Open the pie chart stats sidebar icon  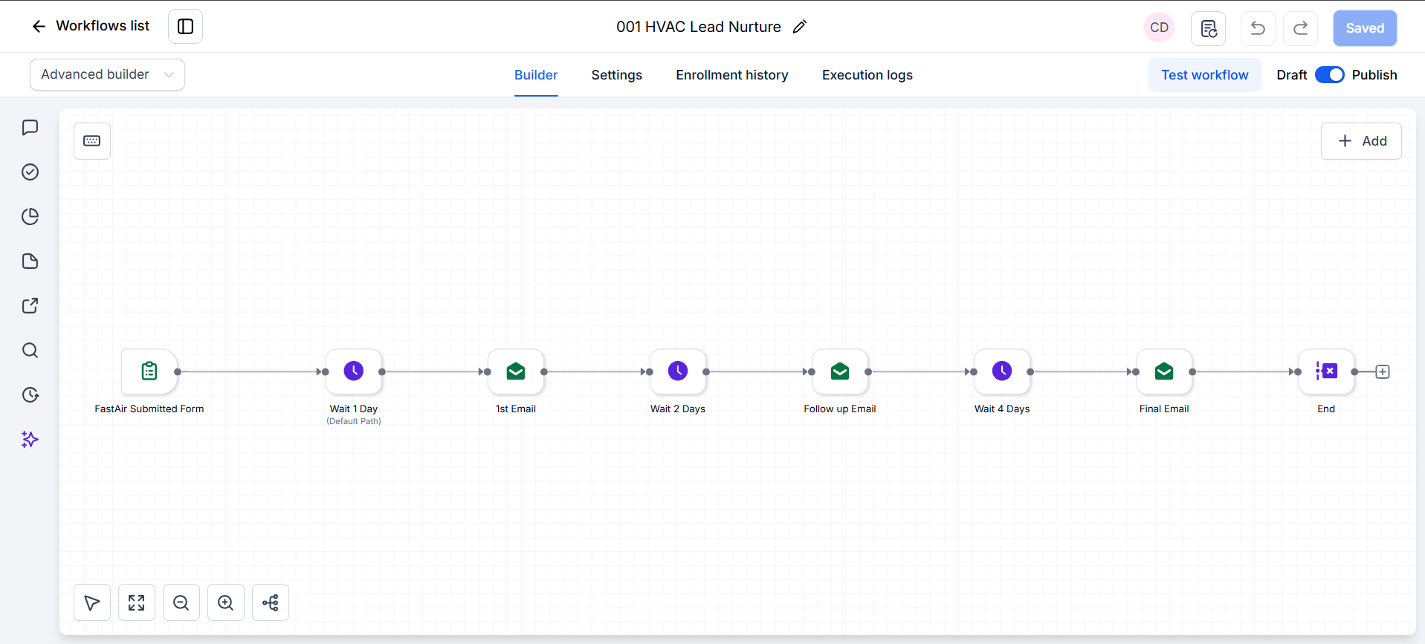pyautogui.click(x=30, y=217)
